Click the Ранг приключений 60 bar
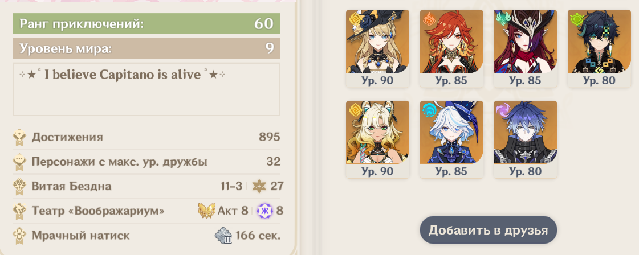The image size is (639, 255). click(146, 23)
